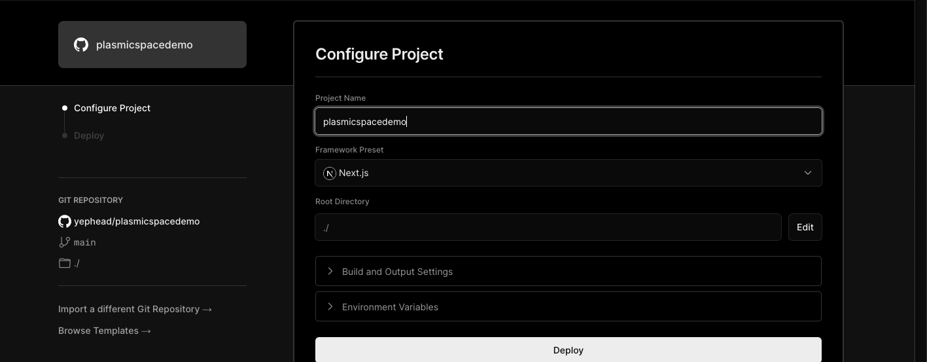Click the yephead/plasmicspacedemo repository name
The height and width of the screenshot is (362, 927).
(137, 221)
